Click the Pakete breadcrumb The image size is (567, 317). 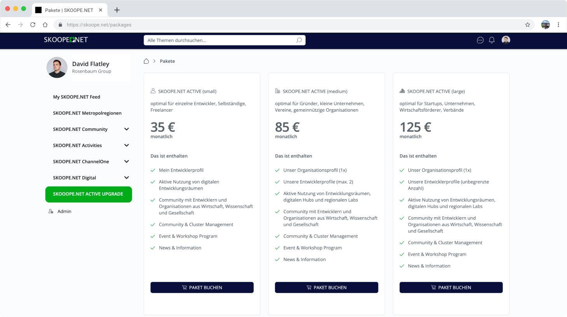(x=167, y=61)
